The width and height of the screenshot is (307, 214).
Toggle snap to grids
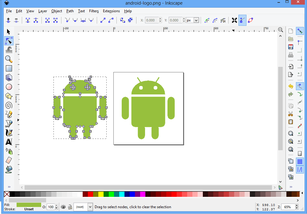coord(300,162)
